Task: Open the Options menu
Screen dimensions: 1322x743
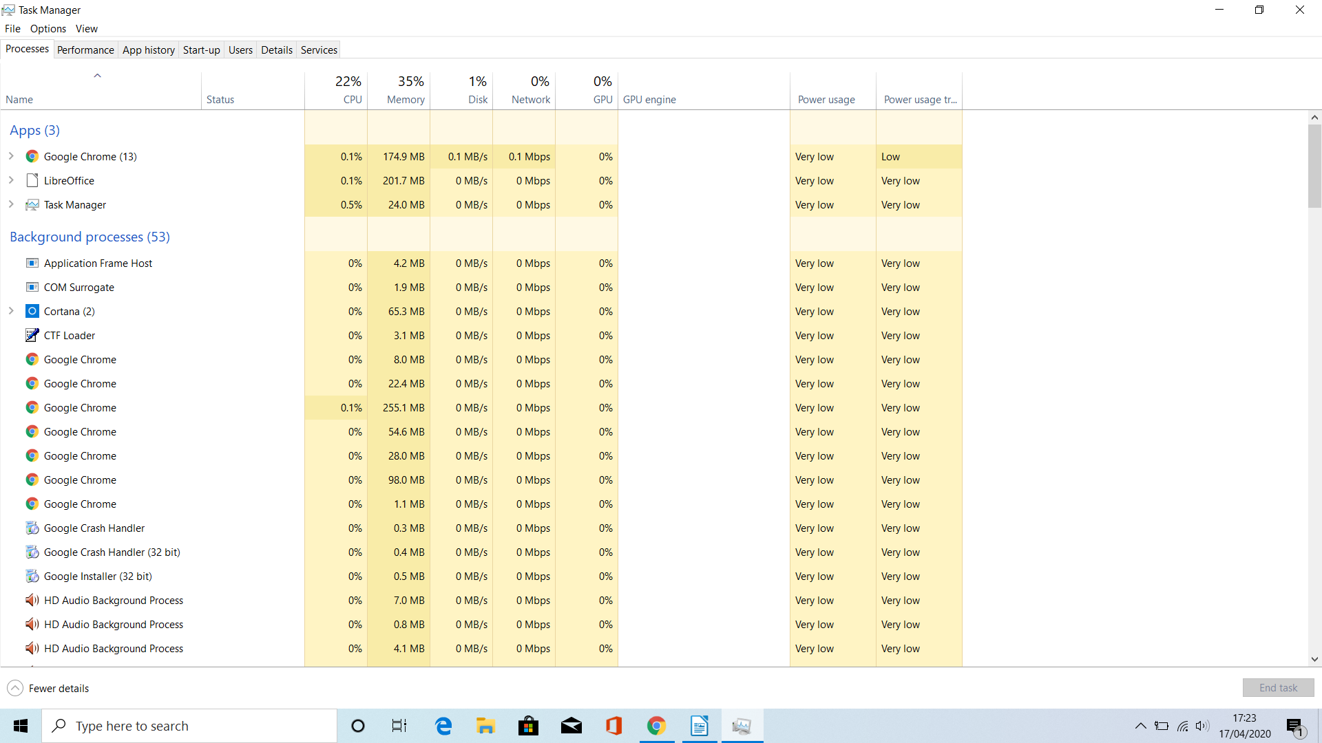Action: click(x=48, y=28)
